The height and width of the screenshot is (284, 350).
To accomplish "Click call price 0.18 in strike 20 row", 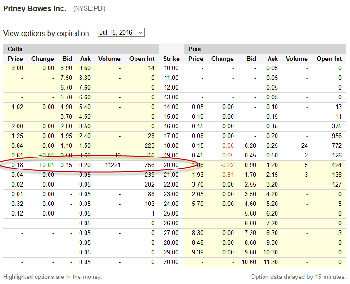I will coord(17,165).
